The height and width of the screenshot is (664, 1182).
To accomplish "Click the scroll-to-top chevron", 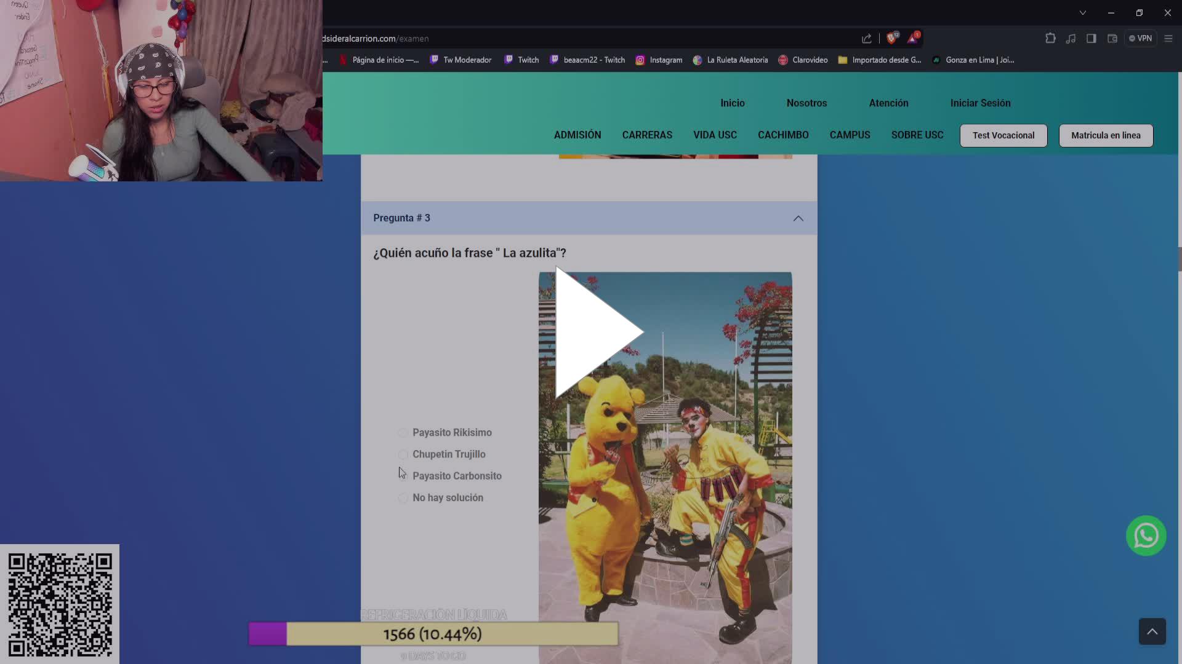I will point(1152,631).
